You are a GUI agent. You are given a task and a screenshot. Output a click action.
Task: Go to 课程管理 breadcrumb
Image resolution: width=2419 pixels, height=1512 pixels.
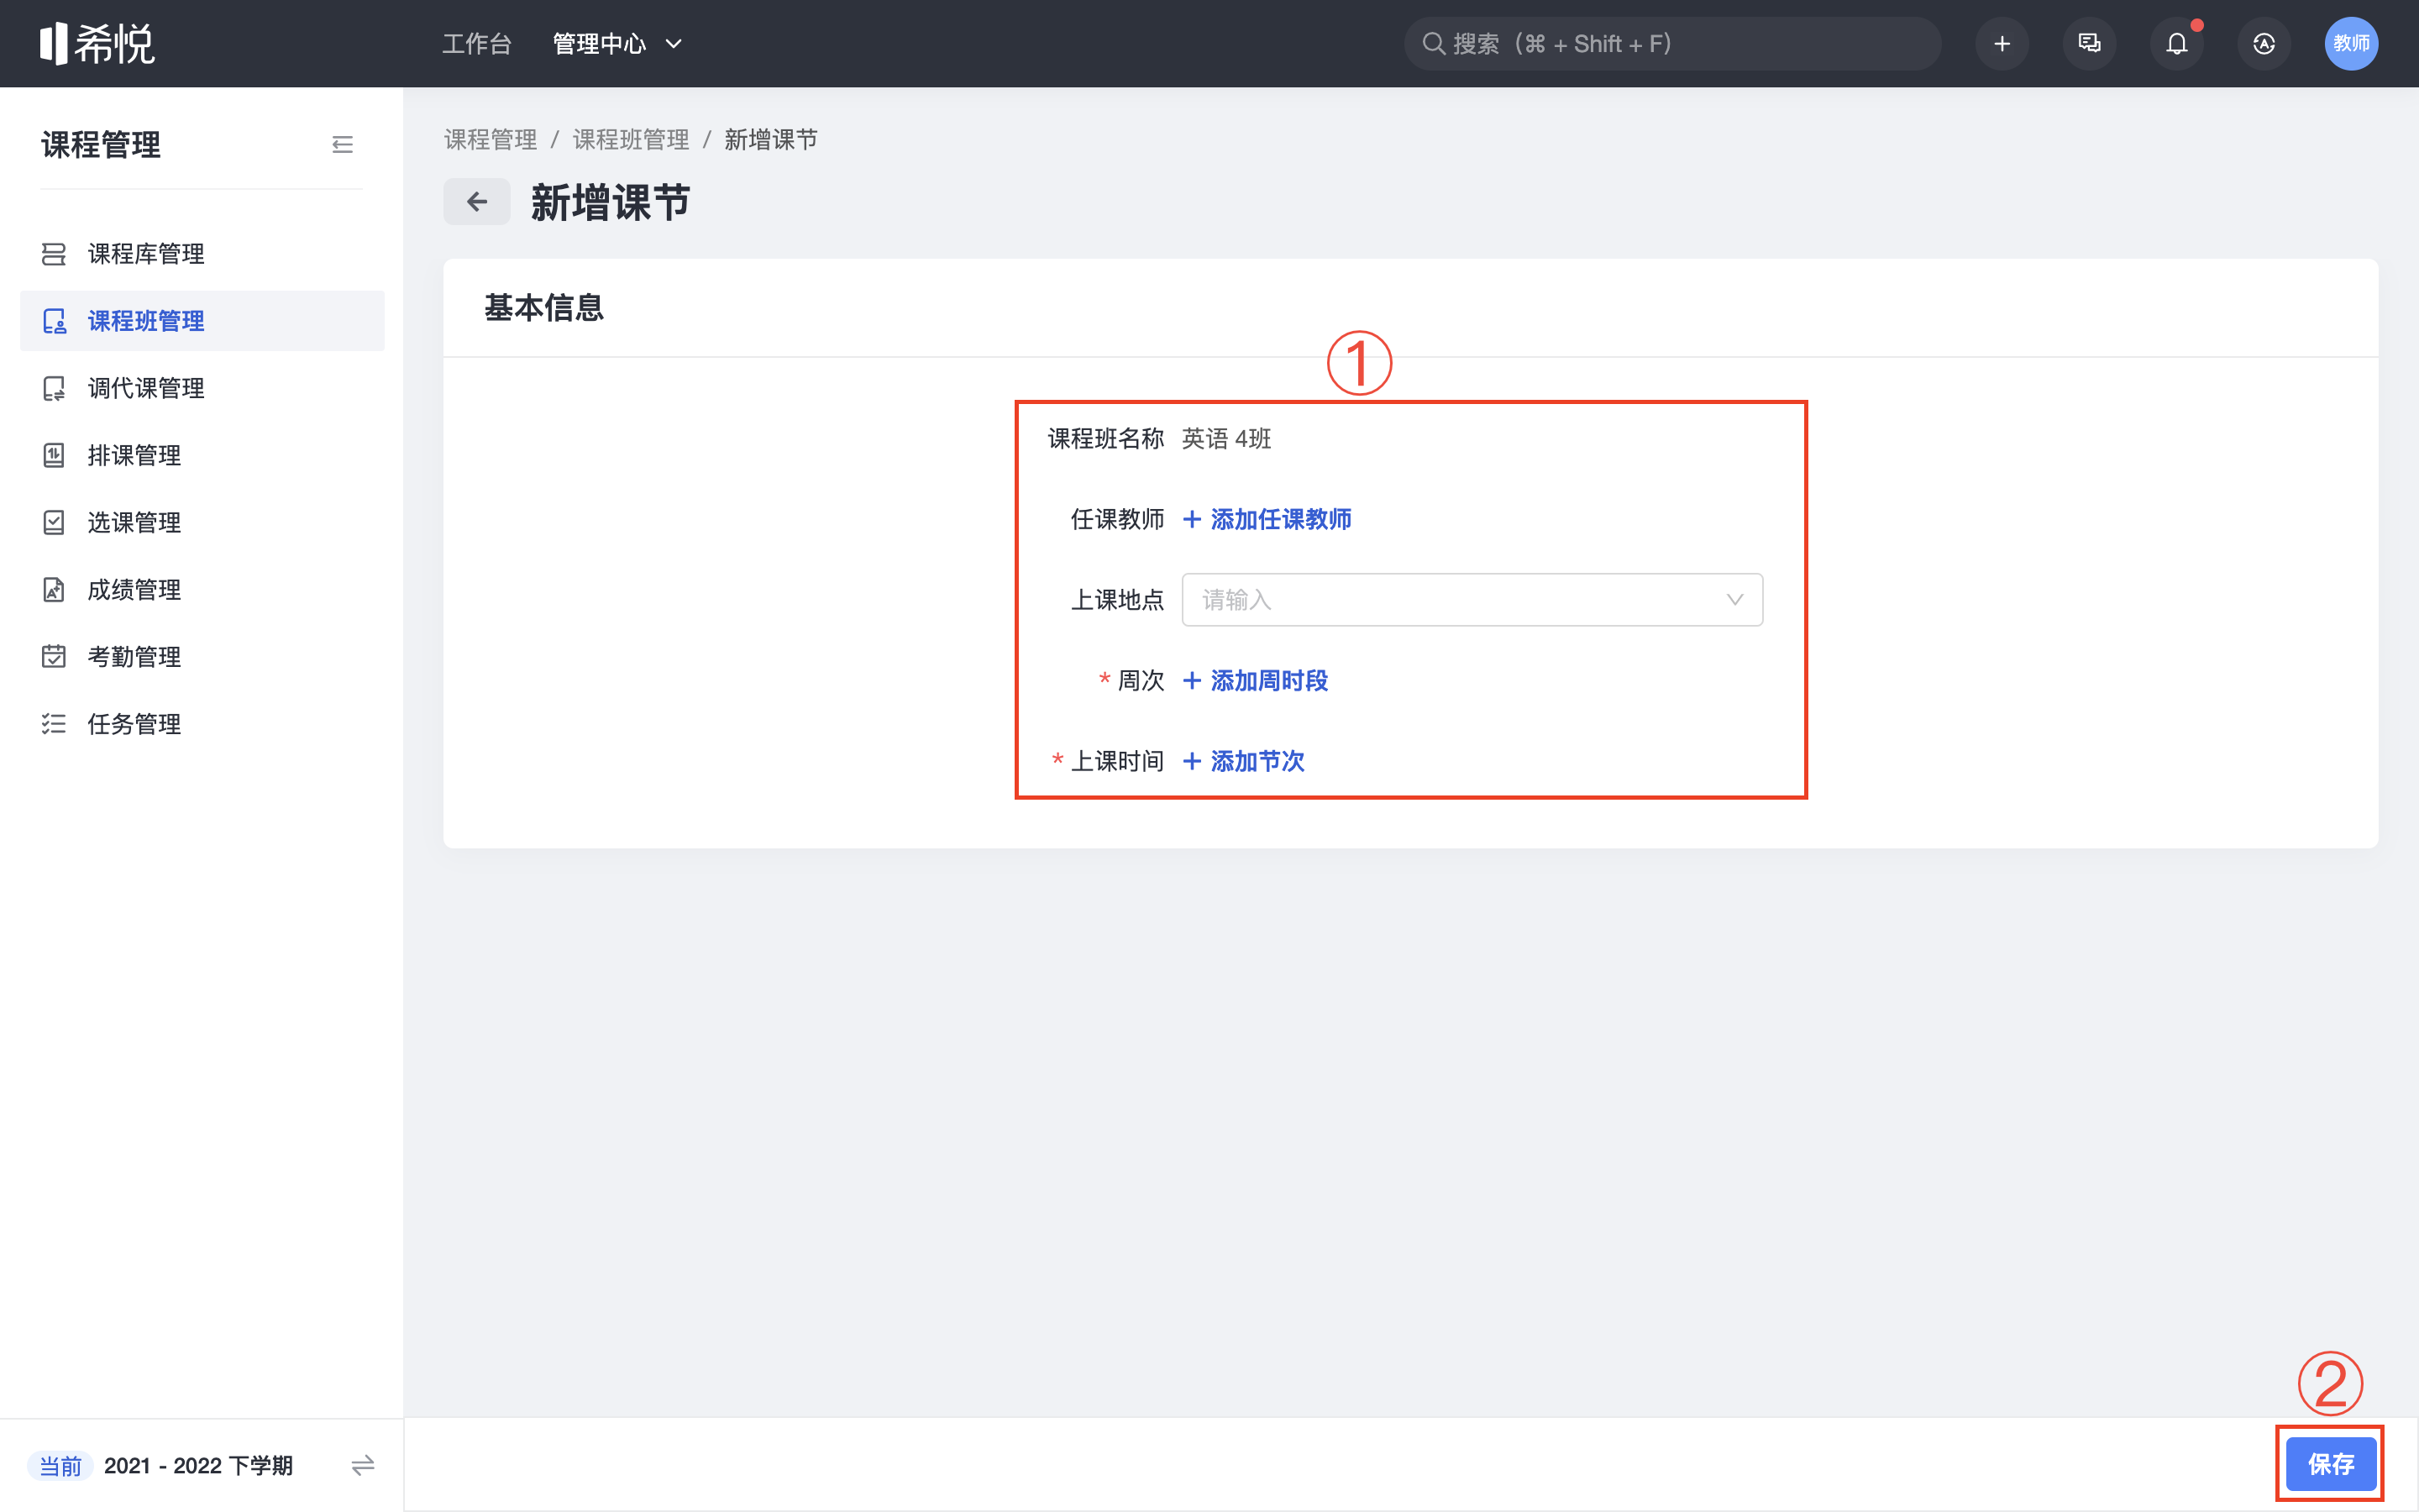point(491,140)
